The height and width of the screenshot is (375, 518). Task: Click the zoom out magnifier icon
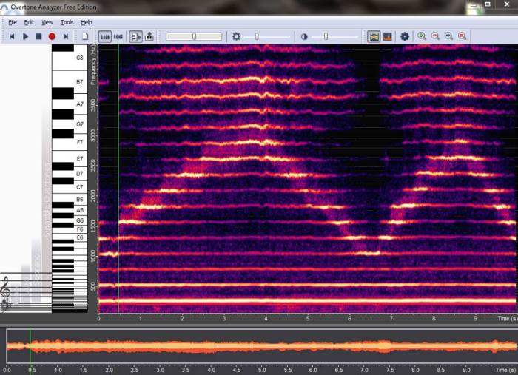435,36
